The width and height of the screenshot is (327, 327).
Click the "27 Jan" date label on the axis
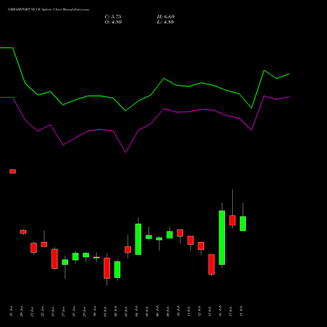coord(63,311)
